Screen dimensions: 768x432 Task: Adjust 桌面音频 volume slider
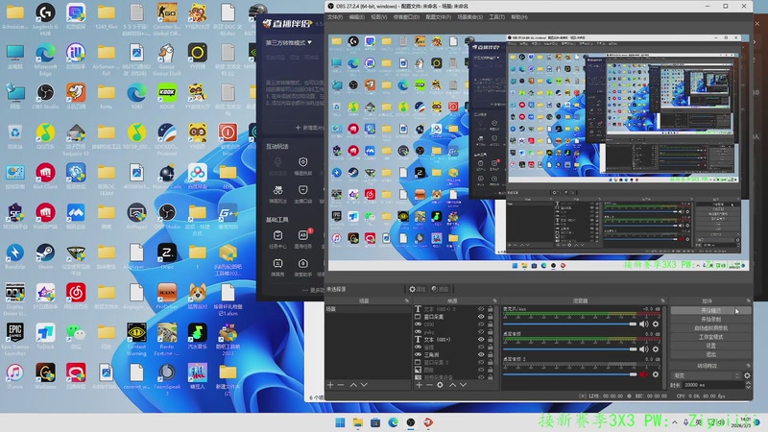[x=569, y=348]
